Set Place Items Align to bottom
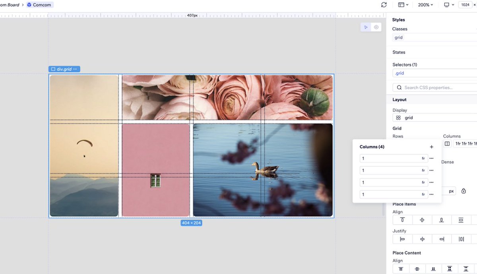Screen dimensions: 477x274 [x=441, y=220]
